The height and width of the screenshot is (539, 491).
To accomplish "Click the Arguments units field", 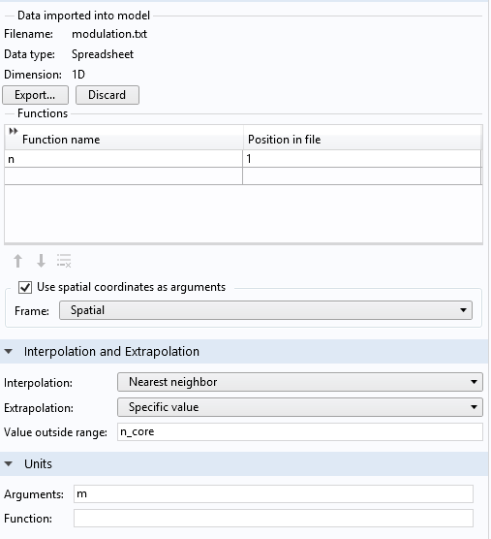I will coord(273,494).
